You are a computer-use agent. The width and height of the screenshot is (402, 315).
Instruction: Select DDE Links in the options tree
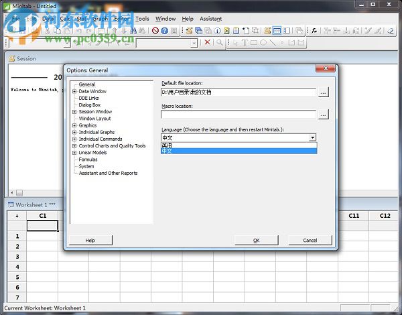88,98
